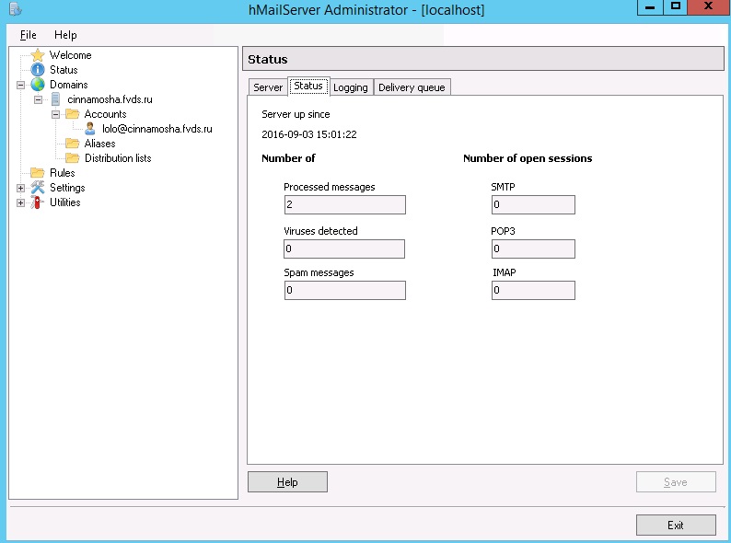Click the Processed messages field
Viewport: 731px width, 543px height.
[x=344, y=204]
